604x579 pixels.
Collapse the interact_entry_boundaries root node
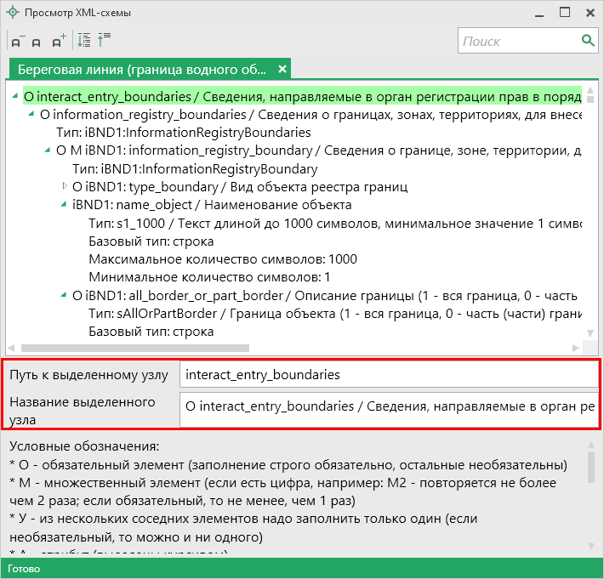click(x=16, y=97)
